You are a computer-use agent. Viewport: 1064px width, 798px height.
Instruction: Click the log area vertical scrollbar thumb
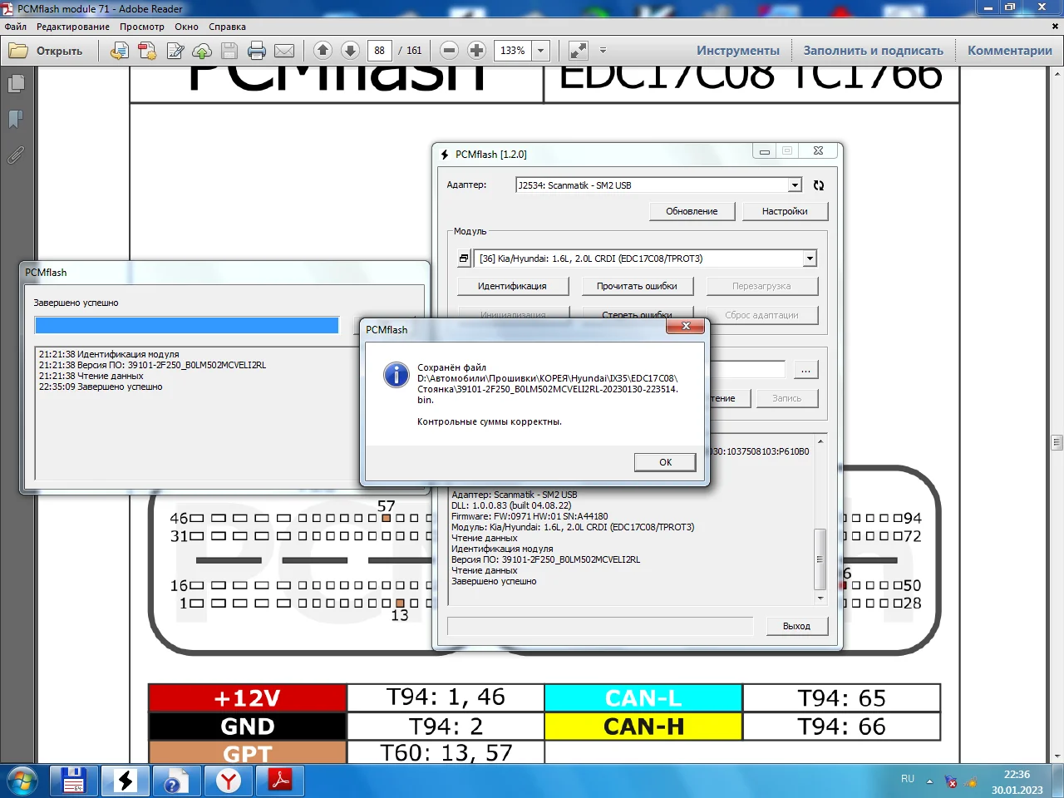coord(820,559)
